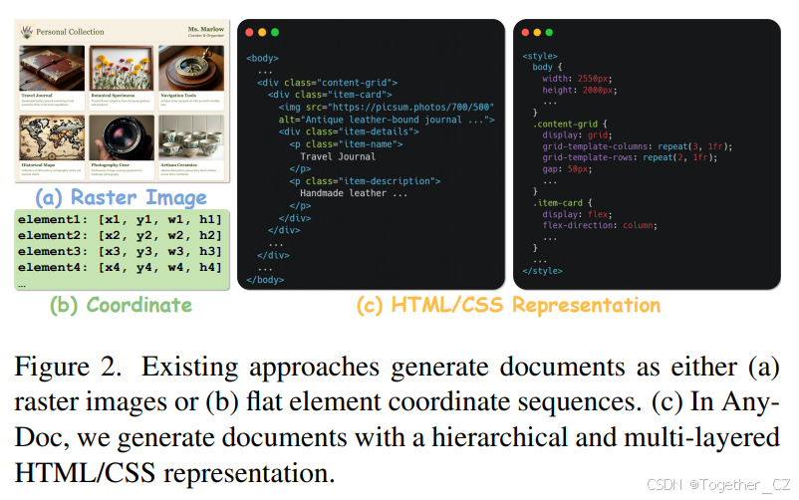Open the Artisan Ceramics cups thumbnail
This screenshot has height=500, width=799.
(191, 137)
